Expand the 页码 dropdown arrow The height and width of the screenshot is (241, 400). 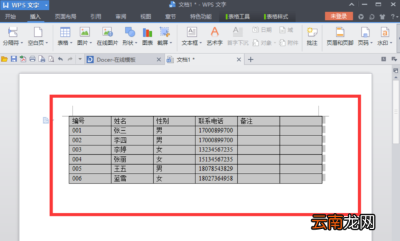click(x=371, y=43)
